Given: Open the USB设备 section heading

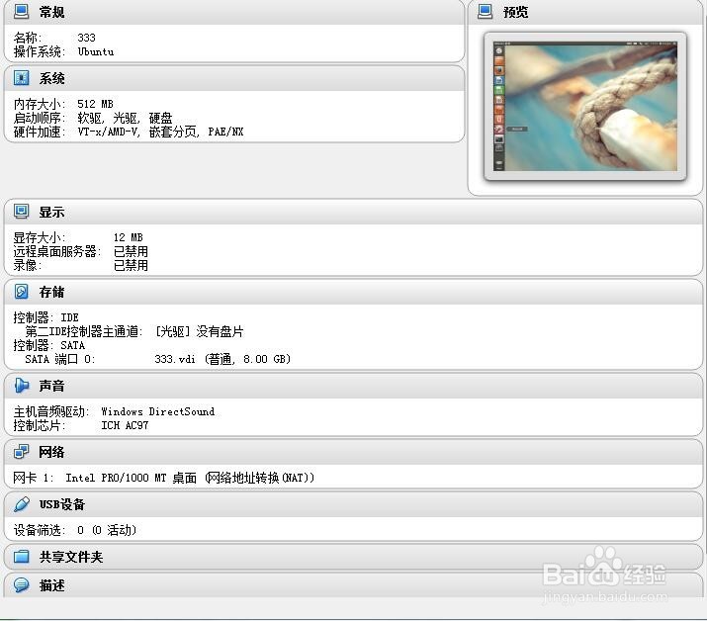Looking at the screenshot, I should (61, 504).
